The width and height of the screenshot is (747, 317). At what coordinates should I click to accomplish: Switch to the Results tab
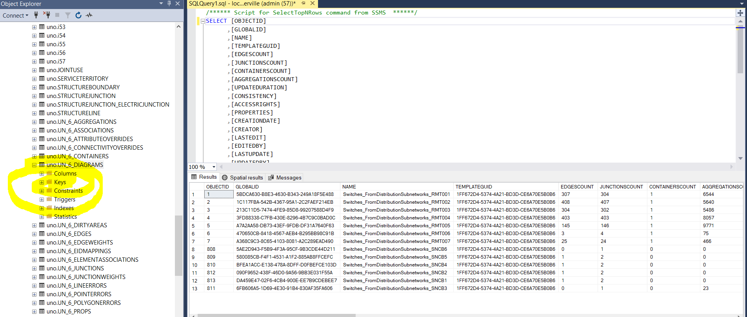(x=204, y=177)
